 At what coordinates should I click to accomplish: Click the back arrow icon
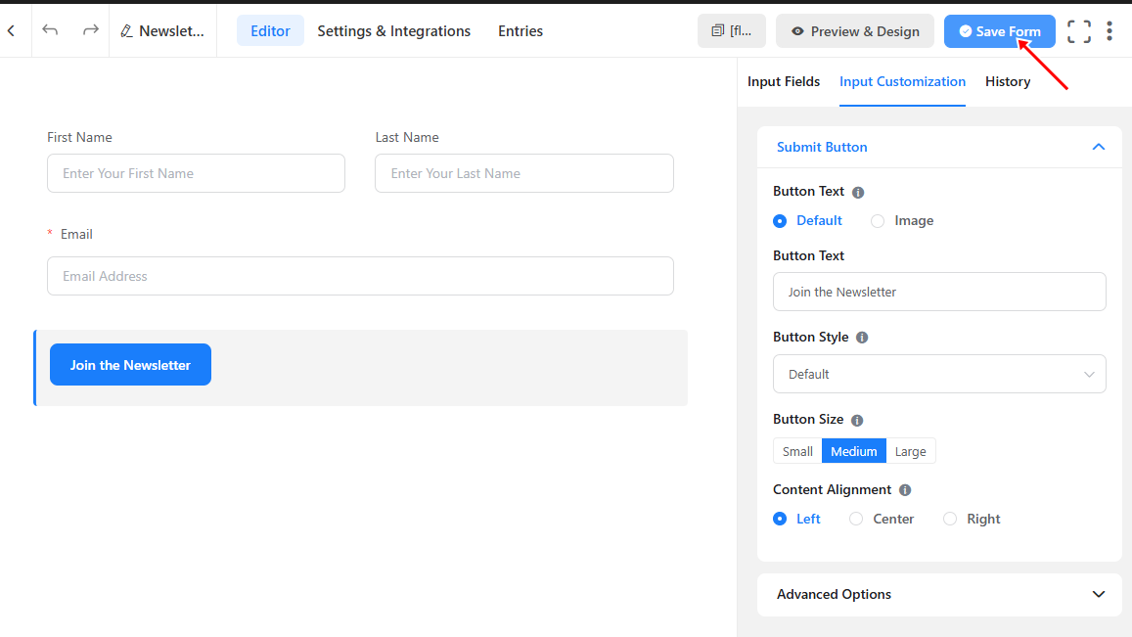pos(12,30)
